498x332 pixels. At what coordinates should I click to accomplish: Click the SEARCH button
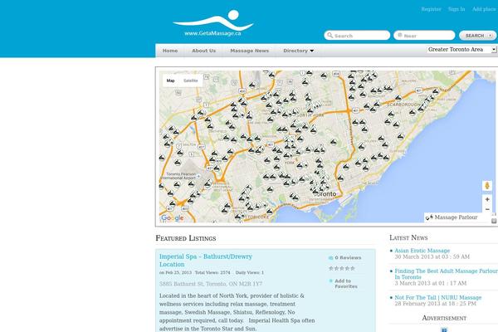click(477, 36)
